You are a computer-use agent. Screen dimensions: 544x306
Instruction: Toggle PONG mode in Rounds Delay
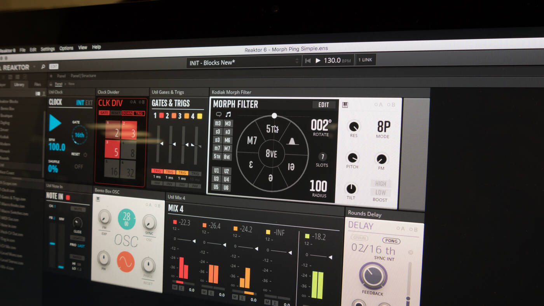[x=391, y=241]
